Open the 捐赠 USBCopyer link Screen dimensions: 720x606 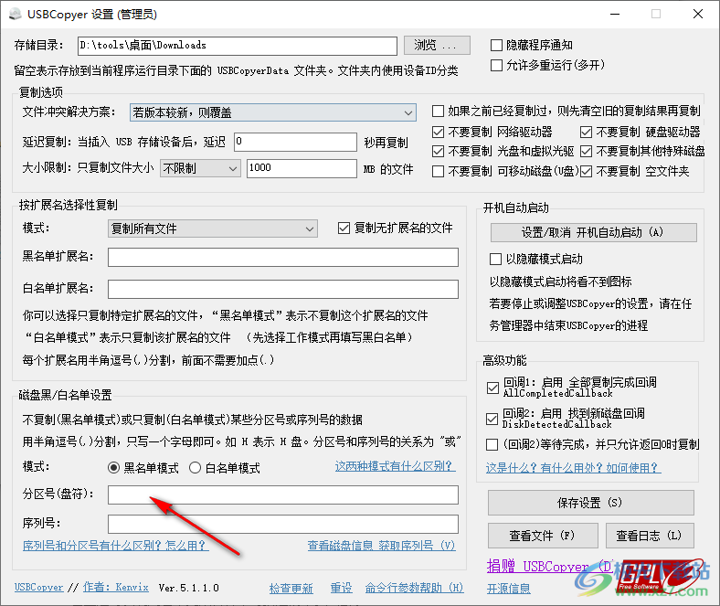tap(549, 566)
